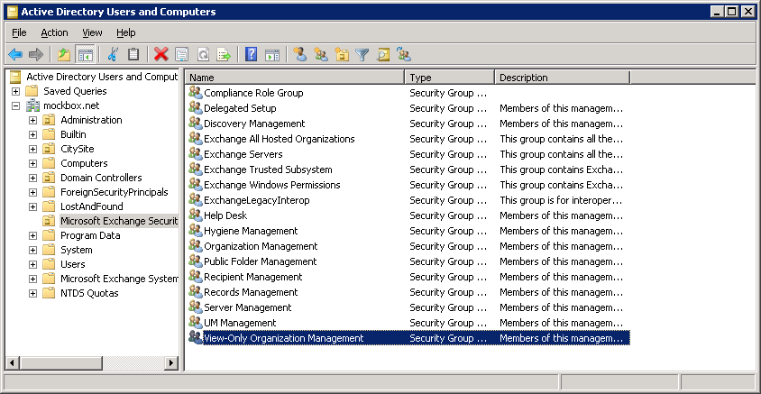The image size is (761, 394).
Task: Select the Compliance Role Group entry
Action: pyautogui.click(x=253, y=93)
